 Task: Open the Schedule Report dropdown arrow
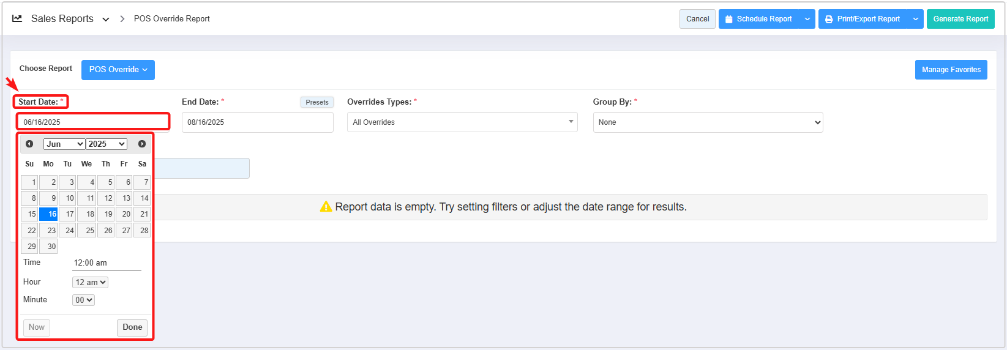pos(807,19)
